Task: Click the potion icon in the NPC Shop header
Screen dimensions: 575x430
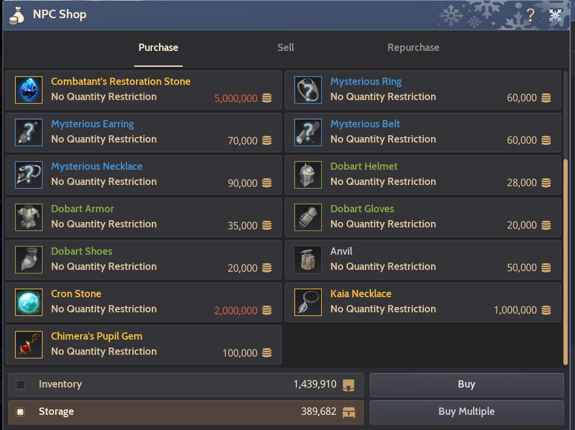Action: 16,15
